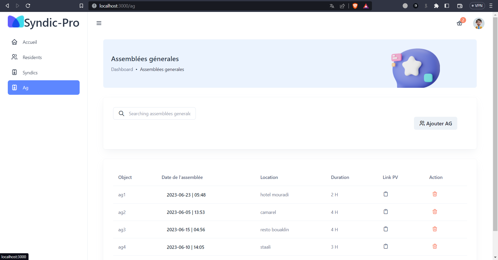This screenshot has height=260, width=498.
Task: Toggle the hamburger sidebar menu
Action: coord(99,23)
